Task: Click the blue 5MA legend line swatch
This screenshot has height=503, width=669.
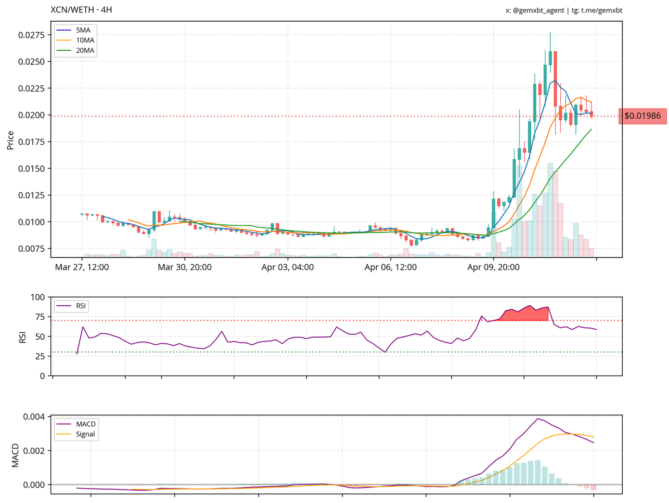Action: click(x=63, y=31)
